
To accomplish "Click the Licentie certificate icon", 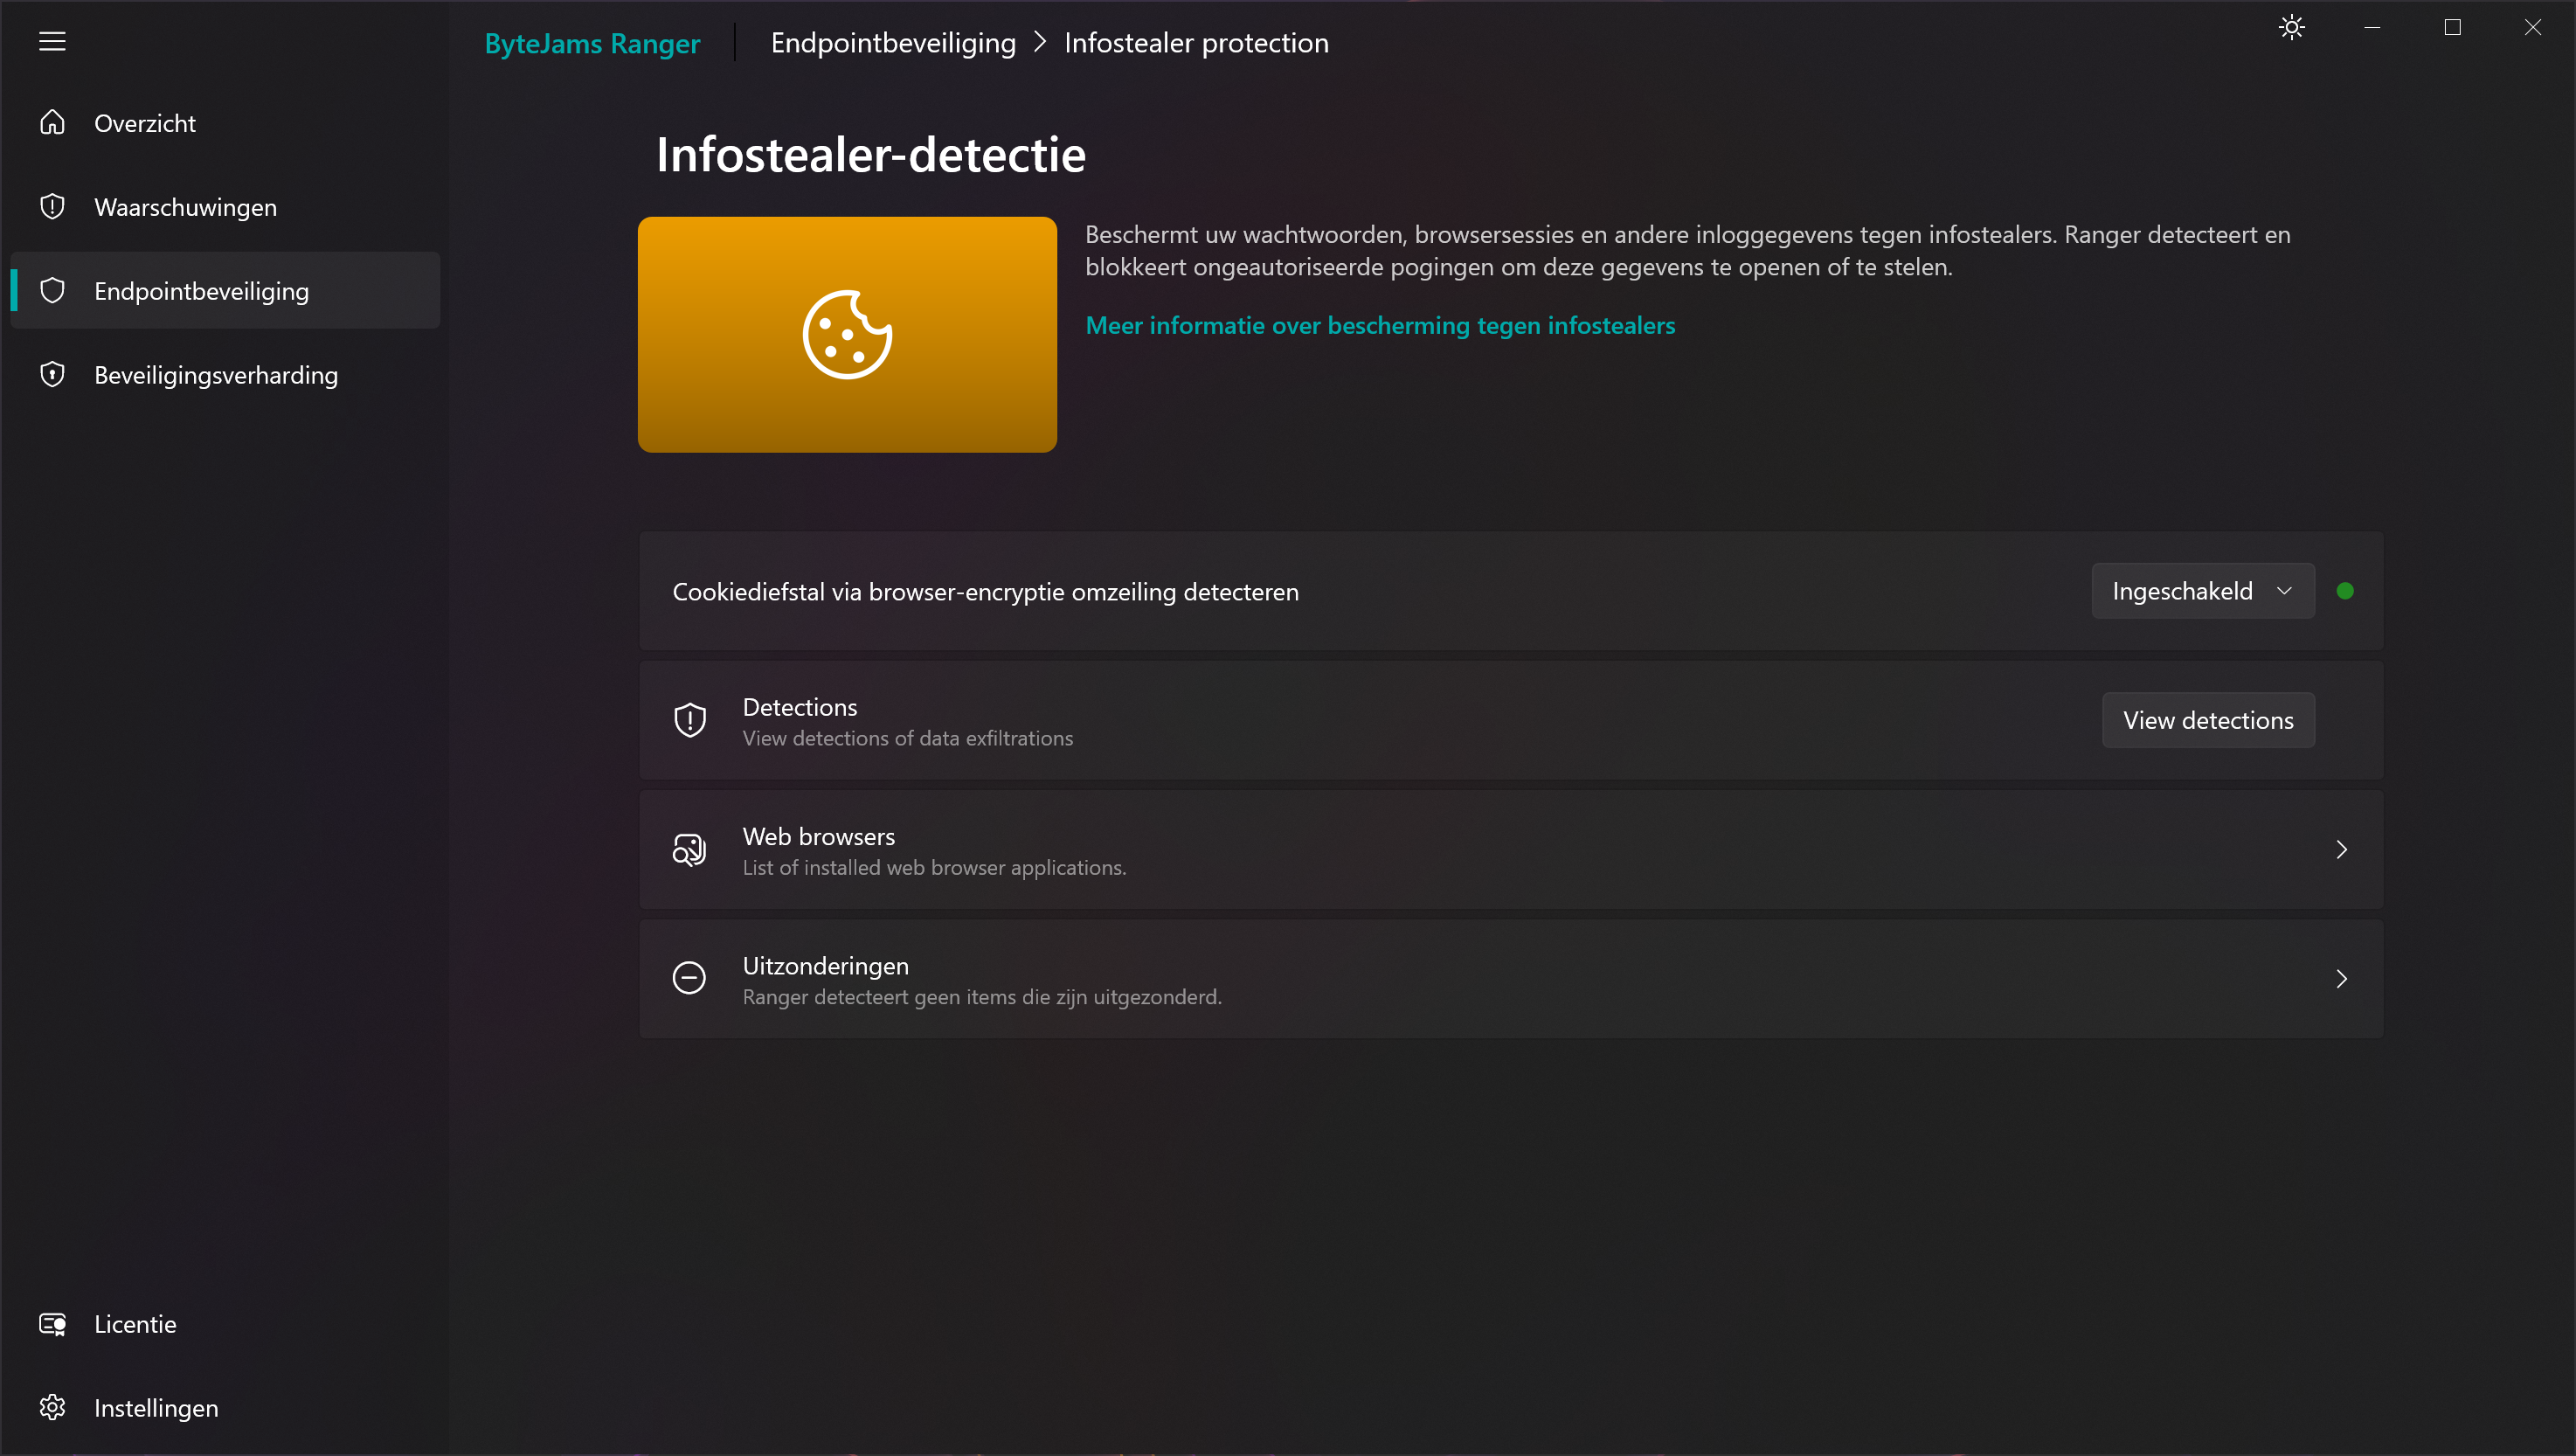I will 52,1323.
